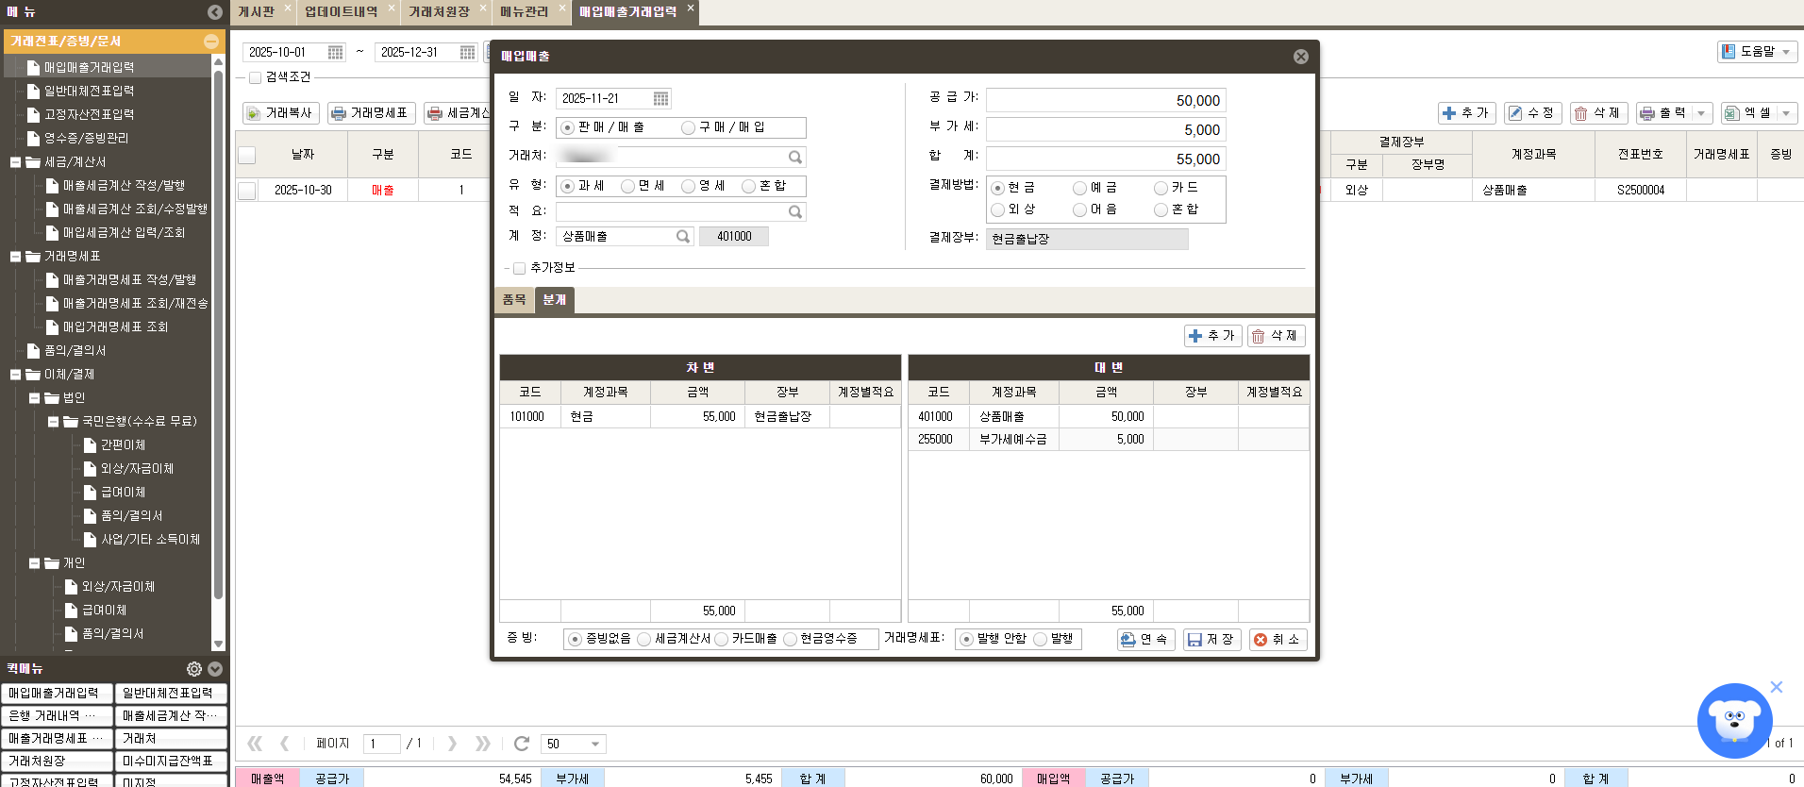The height and width of the screenshot is (787, 1804).
Task: Click the 분개 삭제 trash button
Action: pos(1276,336)
